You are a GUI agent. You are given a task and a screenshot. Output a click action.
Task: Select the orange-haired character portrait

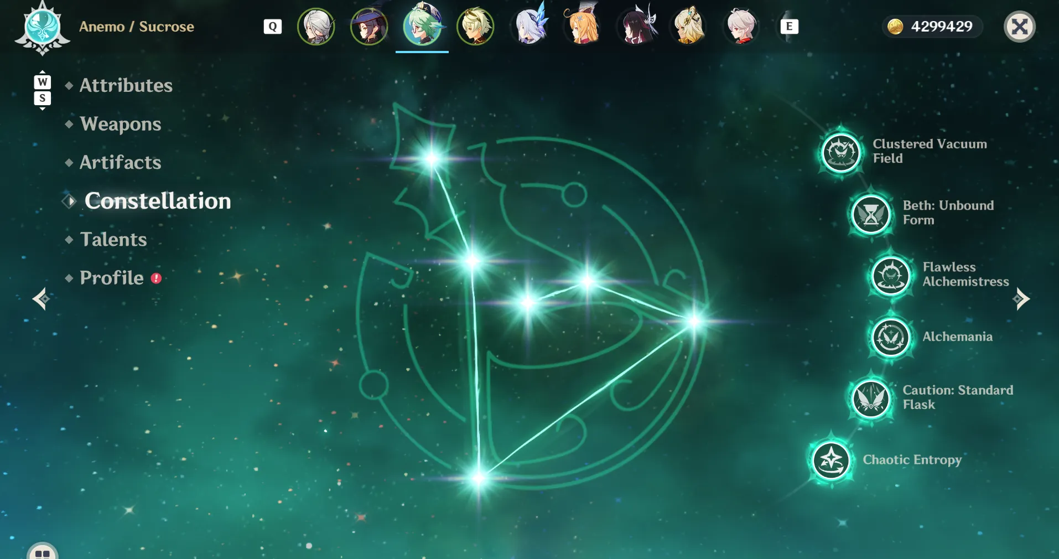(x=582, y=26)
